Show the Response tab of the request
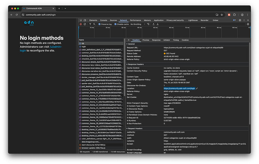 coord(156,40)
